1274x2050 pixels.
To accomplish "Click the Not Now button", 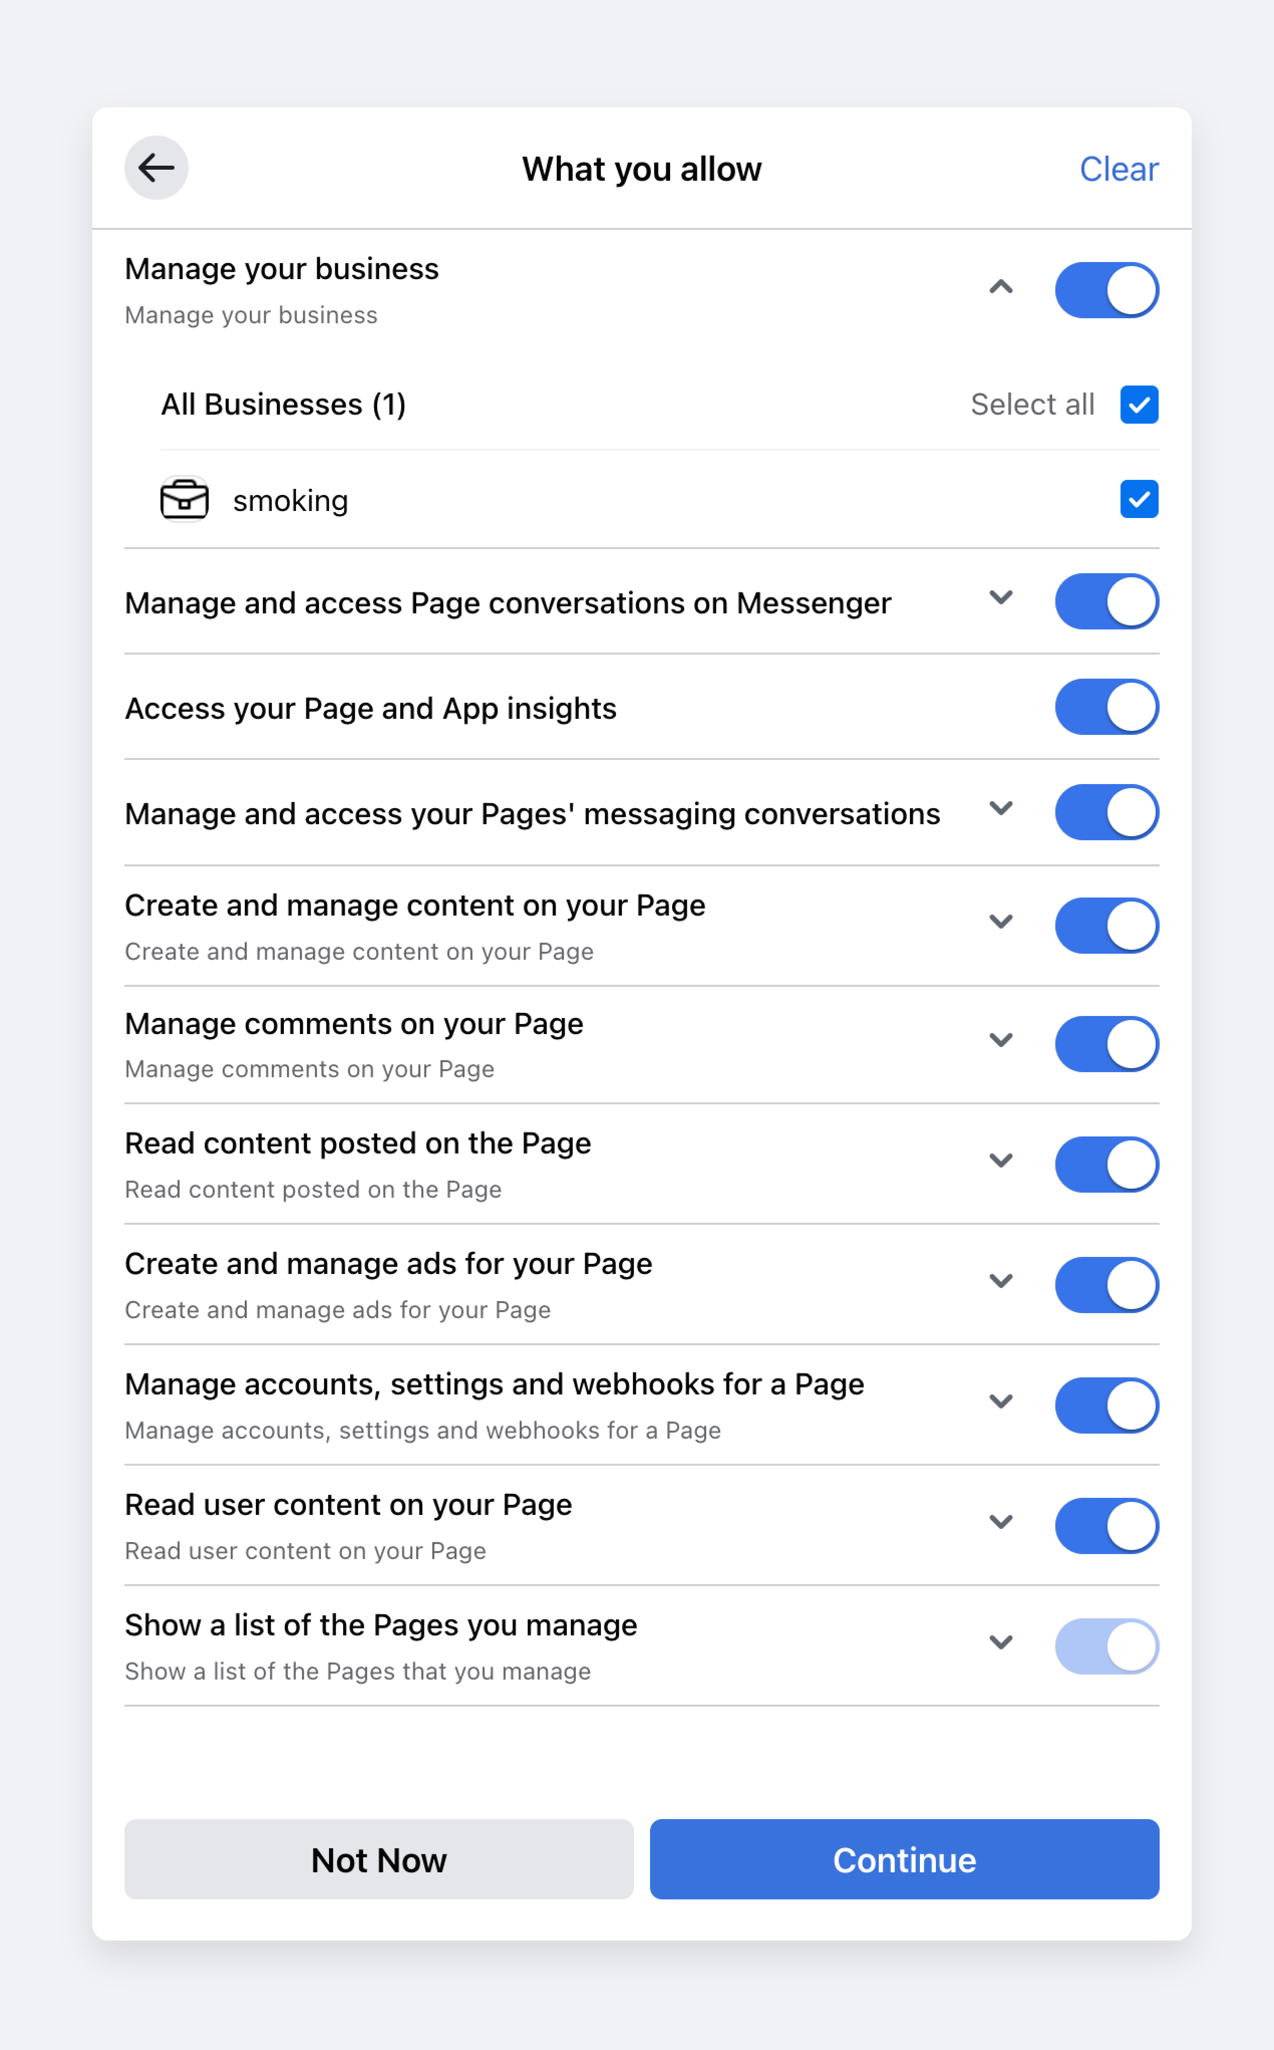I will pyautogui.click(x=378, y=1859).
